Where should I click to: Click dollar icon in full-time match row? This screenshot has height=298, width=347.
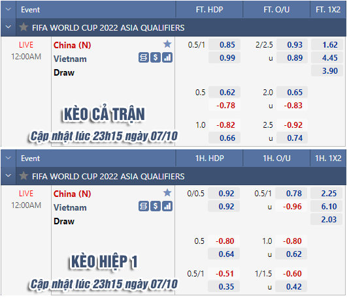156,57
